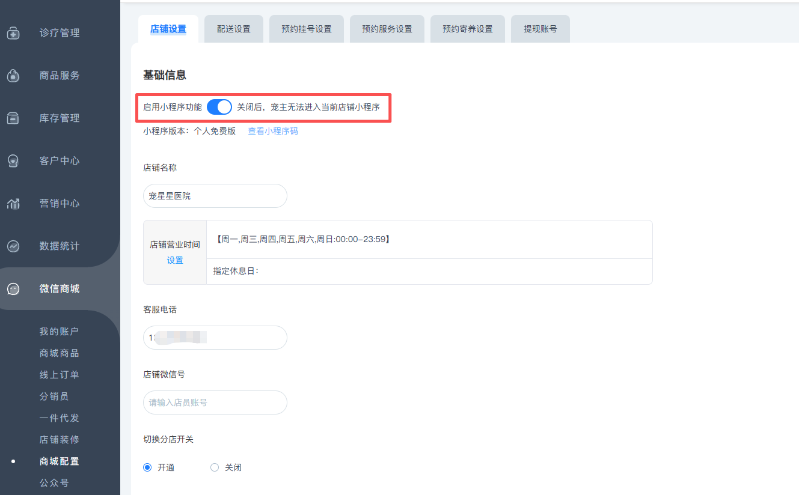Select the 关闭 radio button
Image resolution: width=799 pixels, height=495 pixels.
215,467
